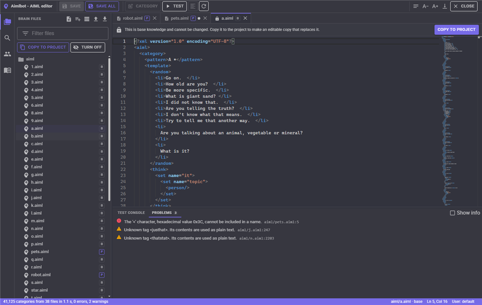482x305 pixels.
Task: Enable the Show info checkbox
Action: tap(452, 213)
